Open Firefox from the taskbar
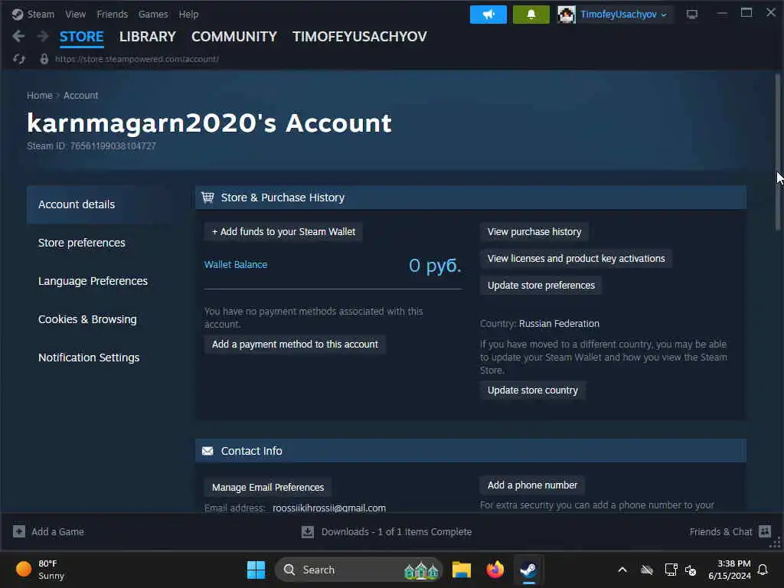The height and width of the screenshot is (588, 784). (x=495, y=570)
